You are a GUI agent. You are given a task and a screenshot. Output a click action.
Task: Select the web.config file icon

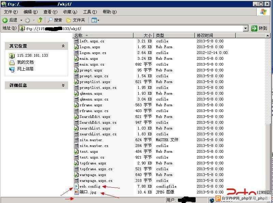coord(76,186)
